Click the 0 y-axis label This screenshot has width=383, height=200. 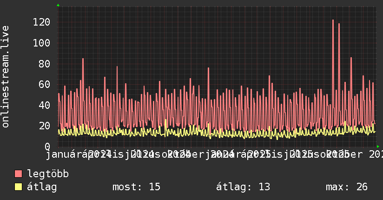tap(47, 147)
